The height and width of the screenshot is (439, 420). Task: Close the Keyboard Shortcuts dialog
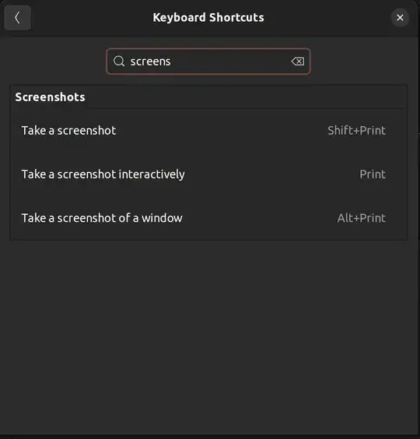click(x=400, y=18)
